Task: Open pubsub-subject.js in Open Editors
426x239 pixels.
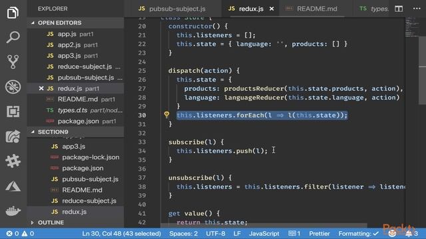Action: point(75,78)
